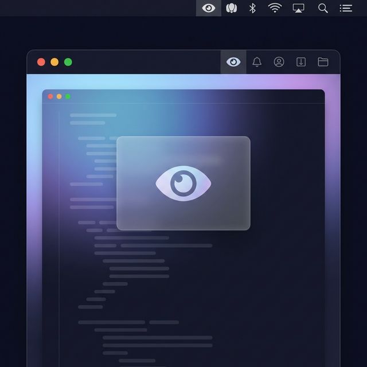Open the folder icon in window toolbar

click(323, 62)
